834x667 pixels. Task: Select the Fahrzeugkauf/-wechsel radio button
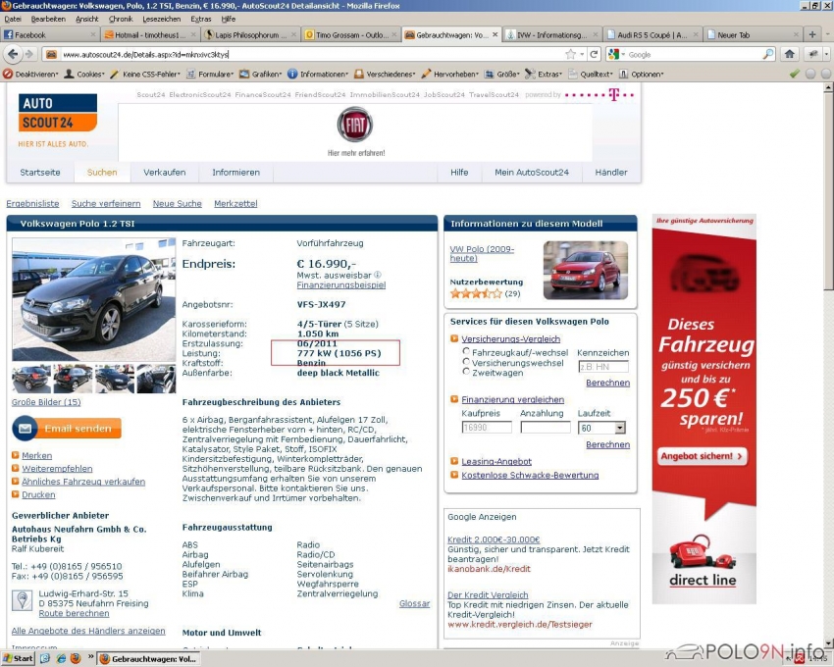coord(466,351)
